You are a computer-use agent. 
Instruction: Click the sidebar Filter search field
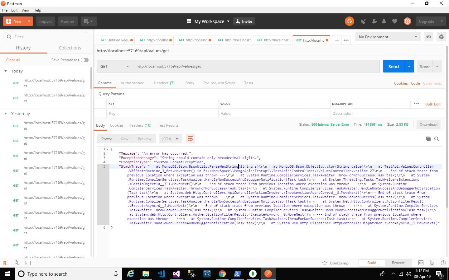[x=46, y=37]
